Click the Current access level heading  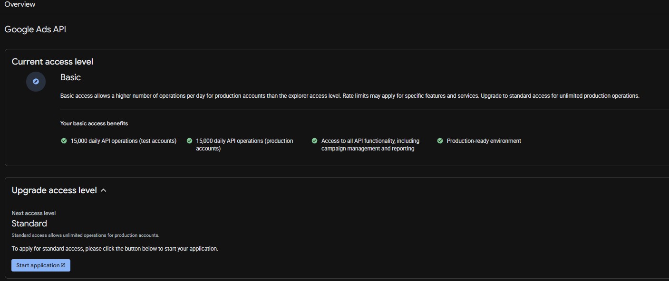coord(52,62)
